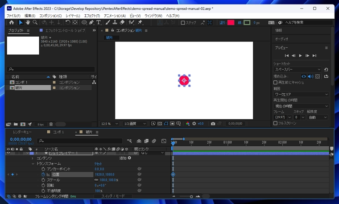The height and width of the screenshot is (204, 339).
Task: Click the 追加 add button
Action: pos(125,158)
